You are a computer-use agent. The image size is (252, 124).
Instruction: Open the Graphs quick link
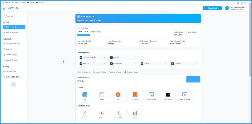[153, 63]
